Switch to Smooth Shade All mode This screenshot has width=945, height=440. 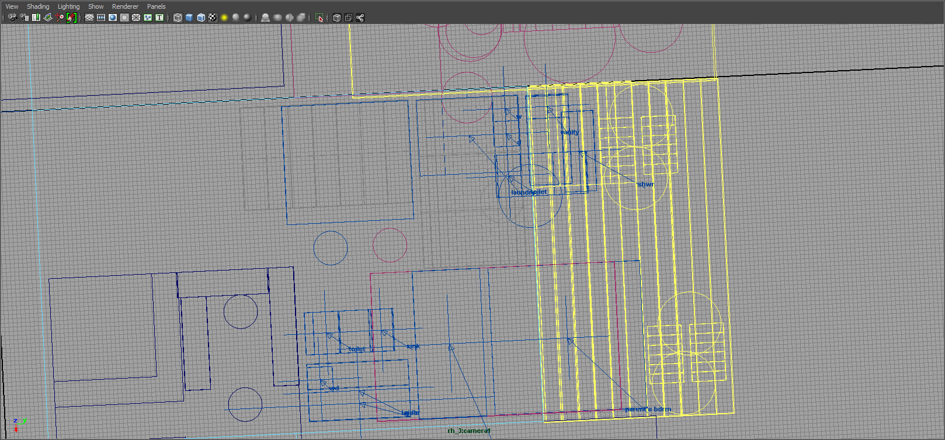click(x=189, y=18)
